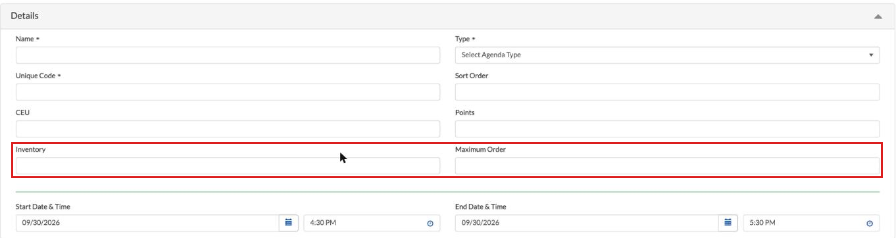Open the 5:30 PM clock picker
This screenshot has height=238, width=896.
[x=870, y=224]
